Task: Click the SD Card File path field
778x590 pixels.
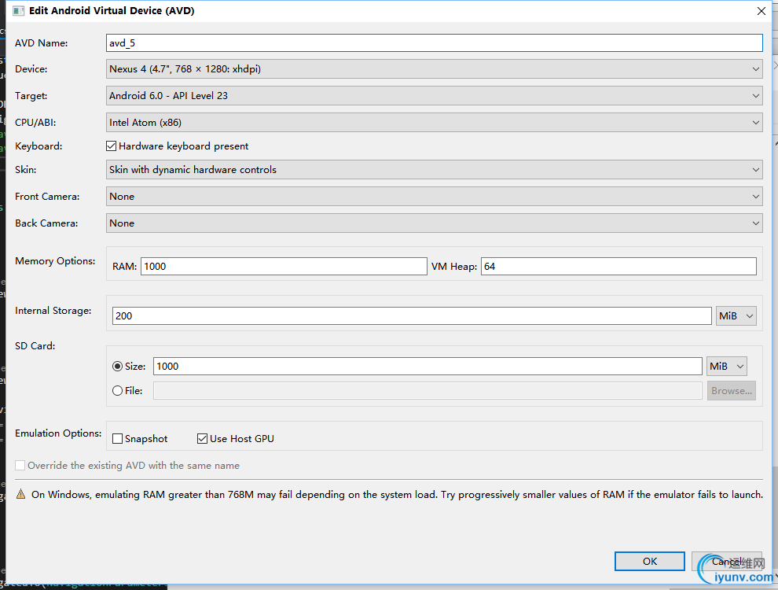Action: pyautogui.click(x=428, y=391)
